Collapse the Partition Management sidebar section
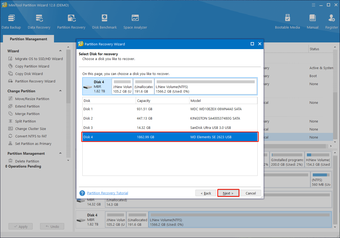 click(x=60, y=153)
